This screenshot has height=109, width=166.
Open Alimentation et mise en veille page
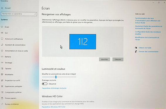click(x=16, y=51)
